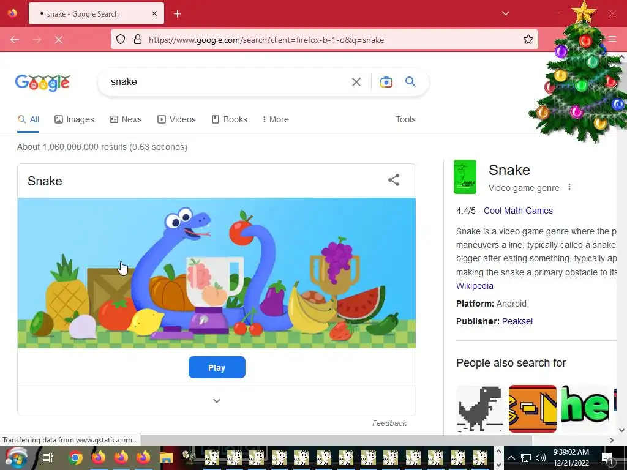The height and width of the screenshot is (470, 627).
Task: Open Google Chrome from the taskbar
Action: 75,458
